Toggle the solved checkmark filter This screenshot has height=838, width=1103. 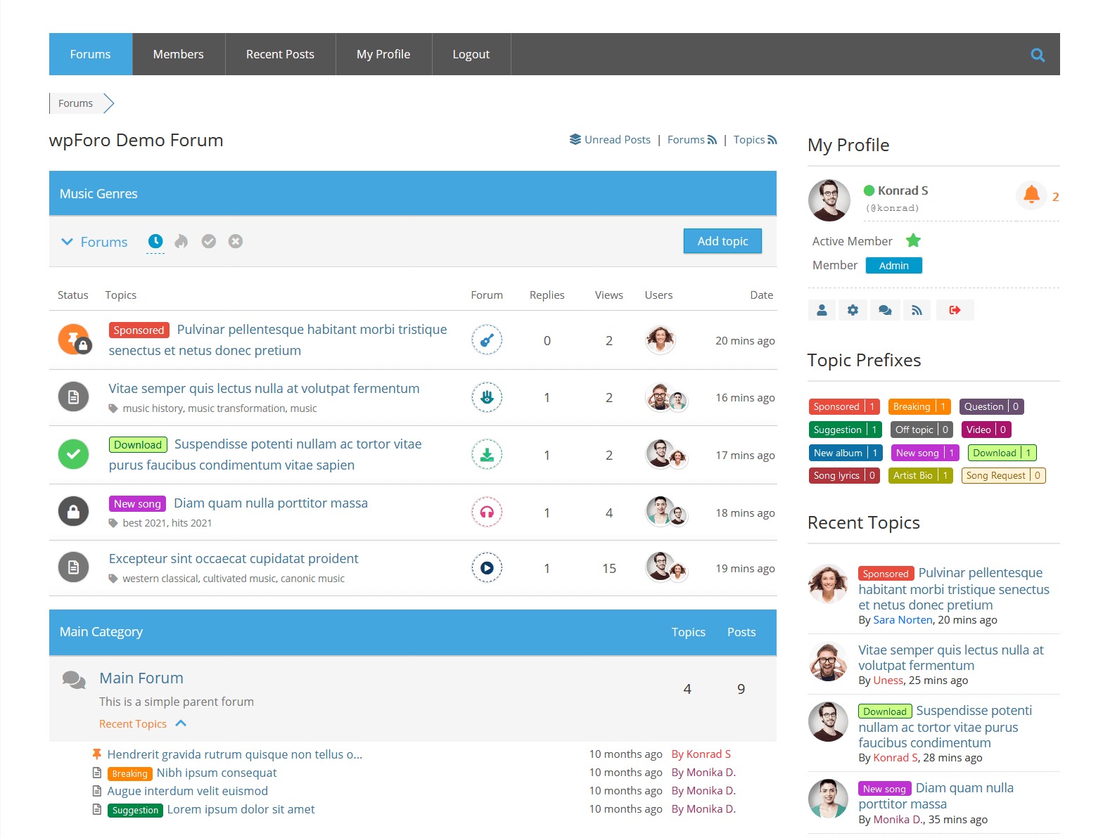click(209, 241)
